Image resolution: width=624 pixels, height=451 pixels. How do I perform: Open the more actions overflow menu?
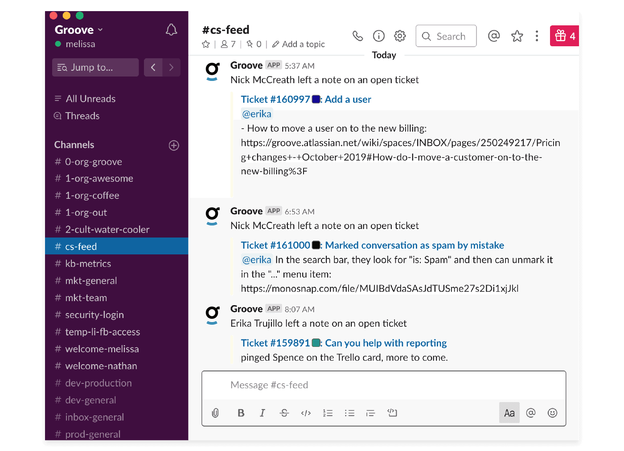tap(537, 36)
